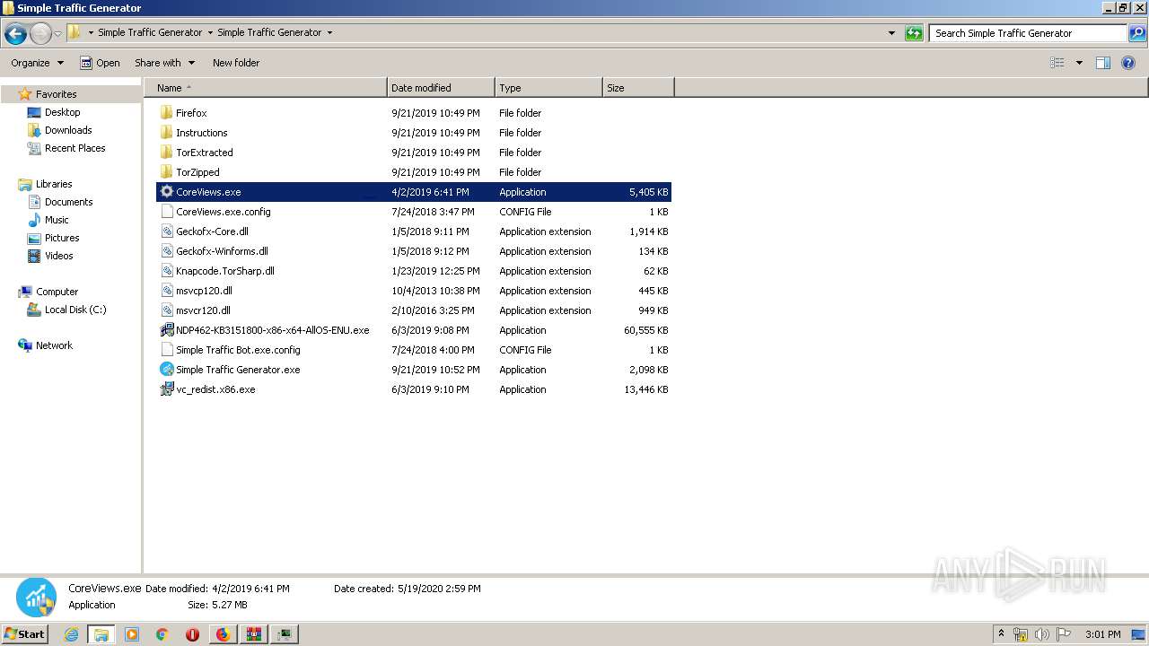
Task: Select the Geckofx-Core.dll file
Action: (x=414, y=231)
